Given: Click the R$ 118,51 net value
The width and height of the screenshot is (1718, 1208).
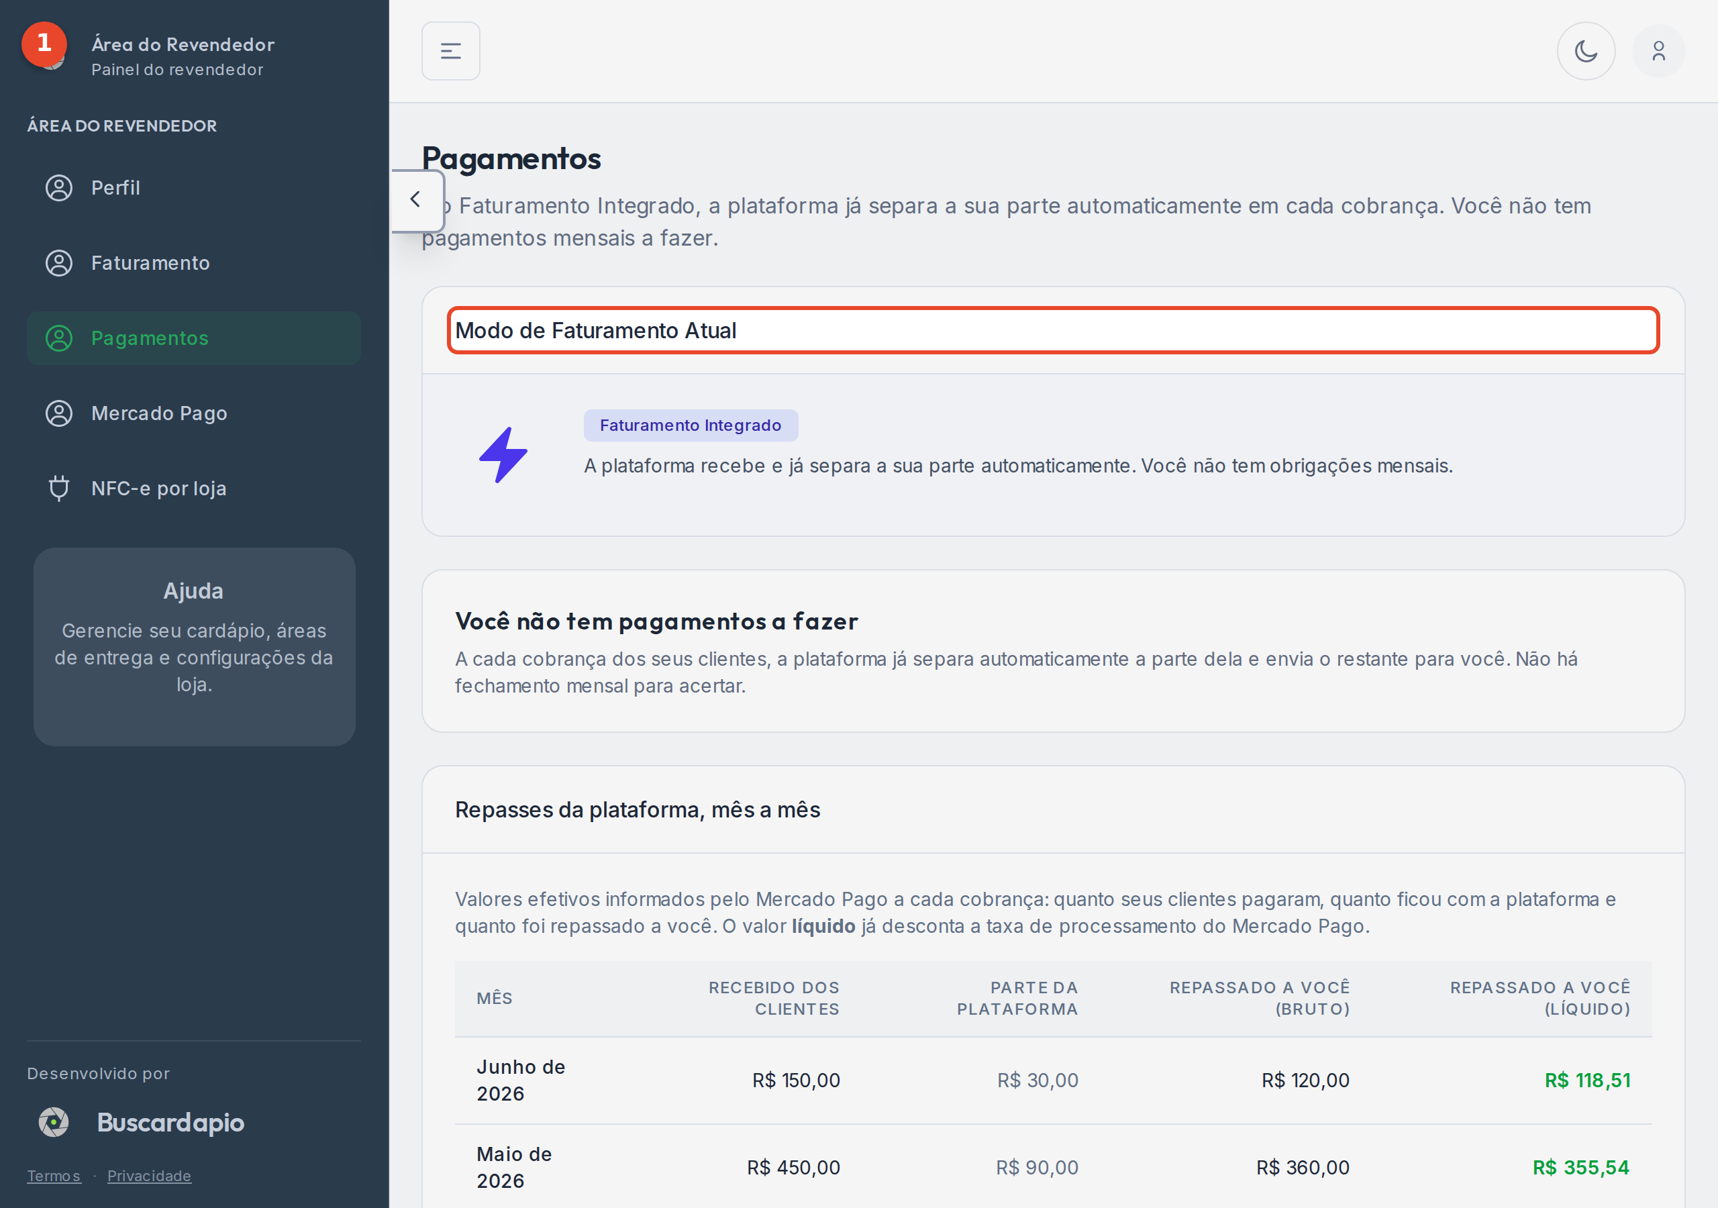Looking at the screenshot, I should 1587,1080.
